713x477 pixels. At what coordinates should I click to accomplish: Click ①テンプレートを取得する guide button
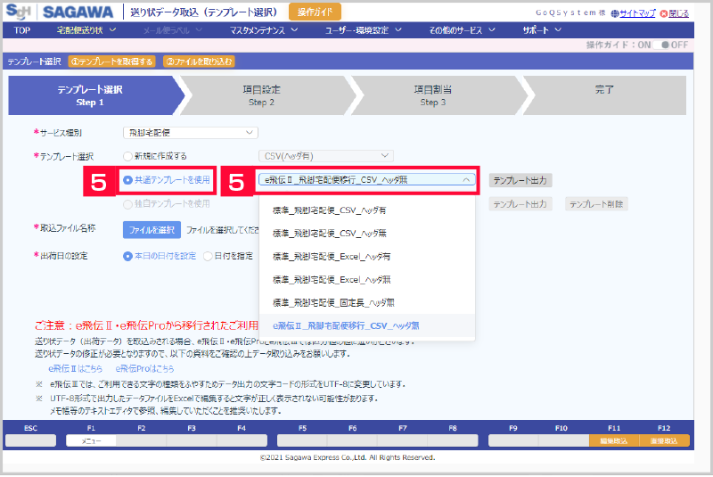tap(112, 62)
